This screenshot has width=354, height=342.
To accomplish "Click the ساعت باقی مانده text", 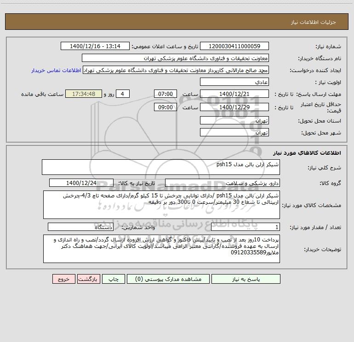I will click(x=42, y=94).
